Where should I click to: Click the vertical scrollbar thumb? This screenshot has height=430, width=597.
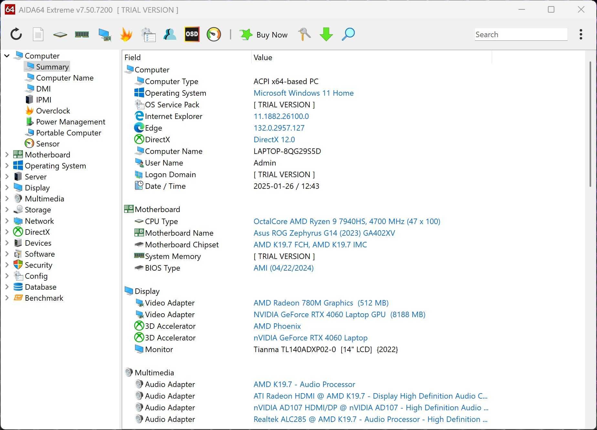590,124
